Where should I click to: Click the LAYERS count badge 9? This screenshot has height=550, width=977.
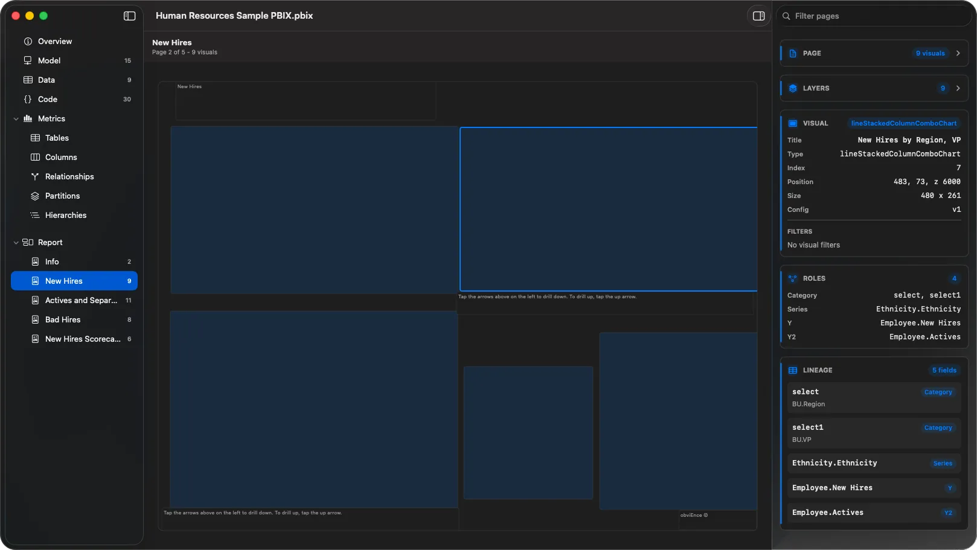point(943,88)
